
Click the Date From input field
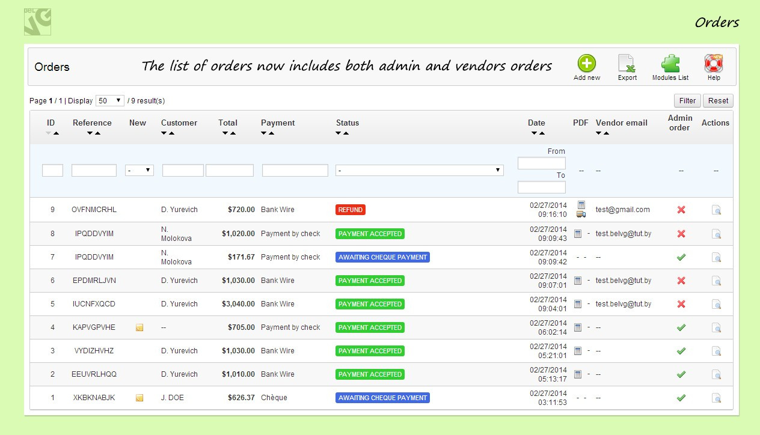(x=541, y=163)
